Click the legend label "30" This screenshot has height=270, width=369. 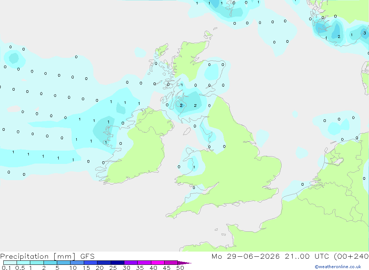[126, 268]
